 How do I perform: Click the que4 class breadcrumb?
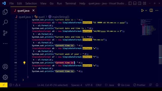click(41, 17)
